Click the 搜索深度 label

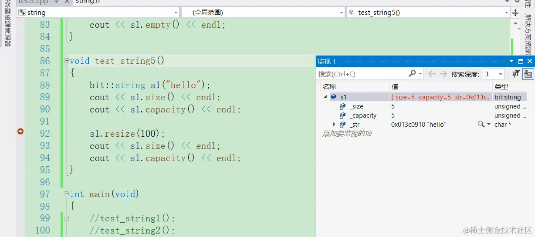click(x=465, y=74)
